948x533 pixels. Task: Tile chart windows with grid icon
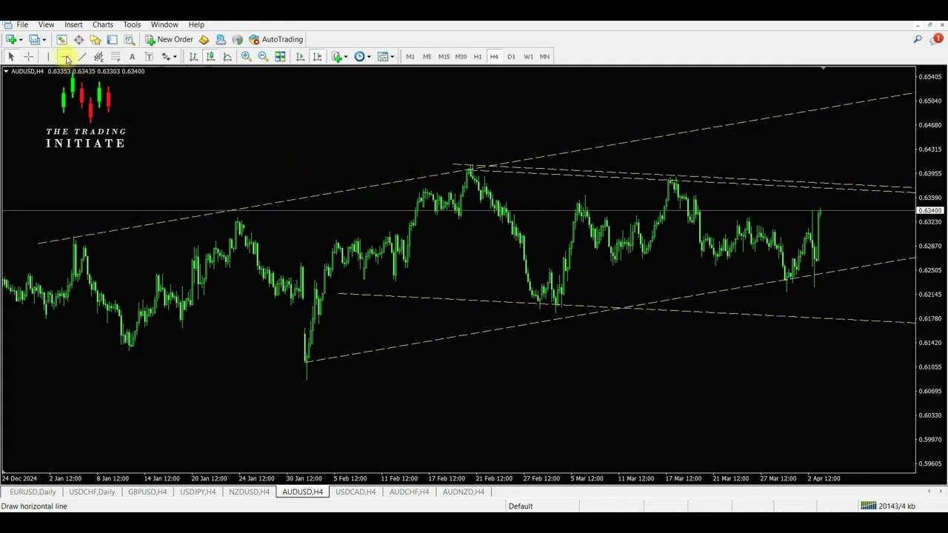click(280, 57)
